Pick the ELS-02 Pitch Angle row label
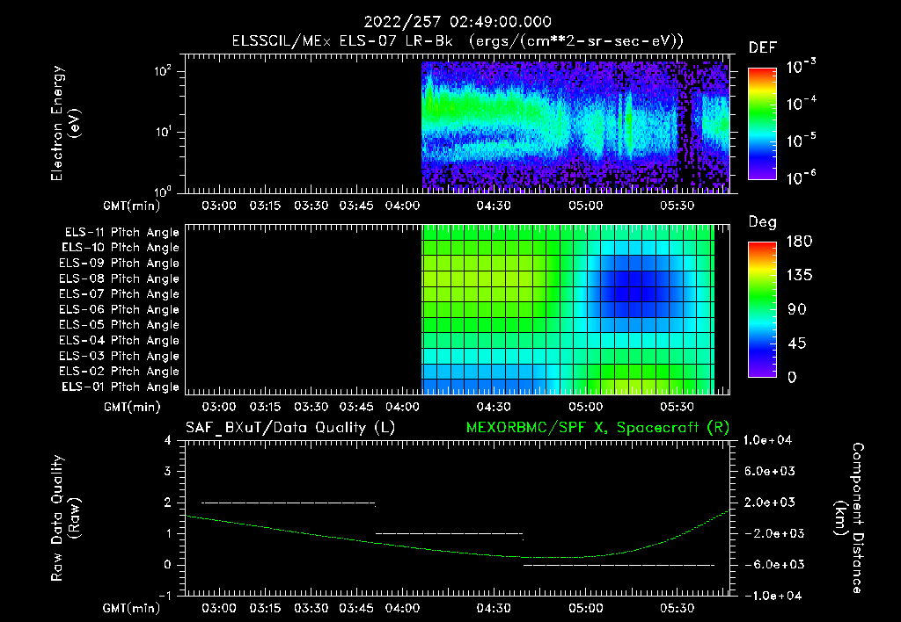Image resolution: width=901 pixels, height=622 pixels. tap(119, 372)
